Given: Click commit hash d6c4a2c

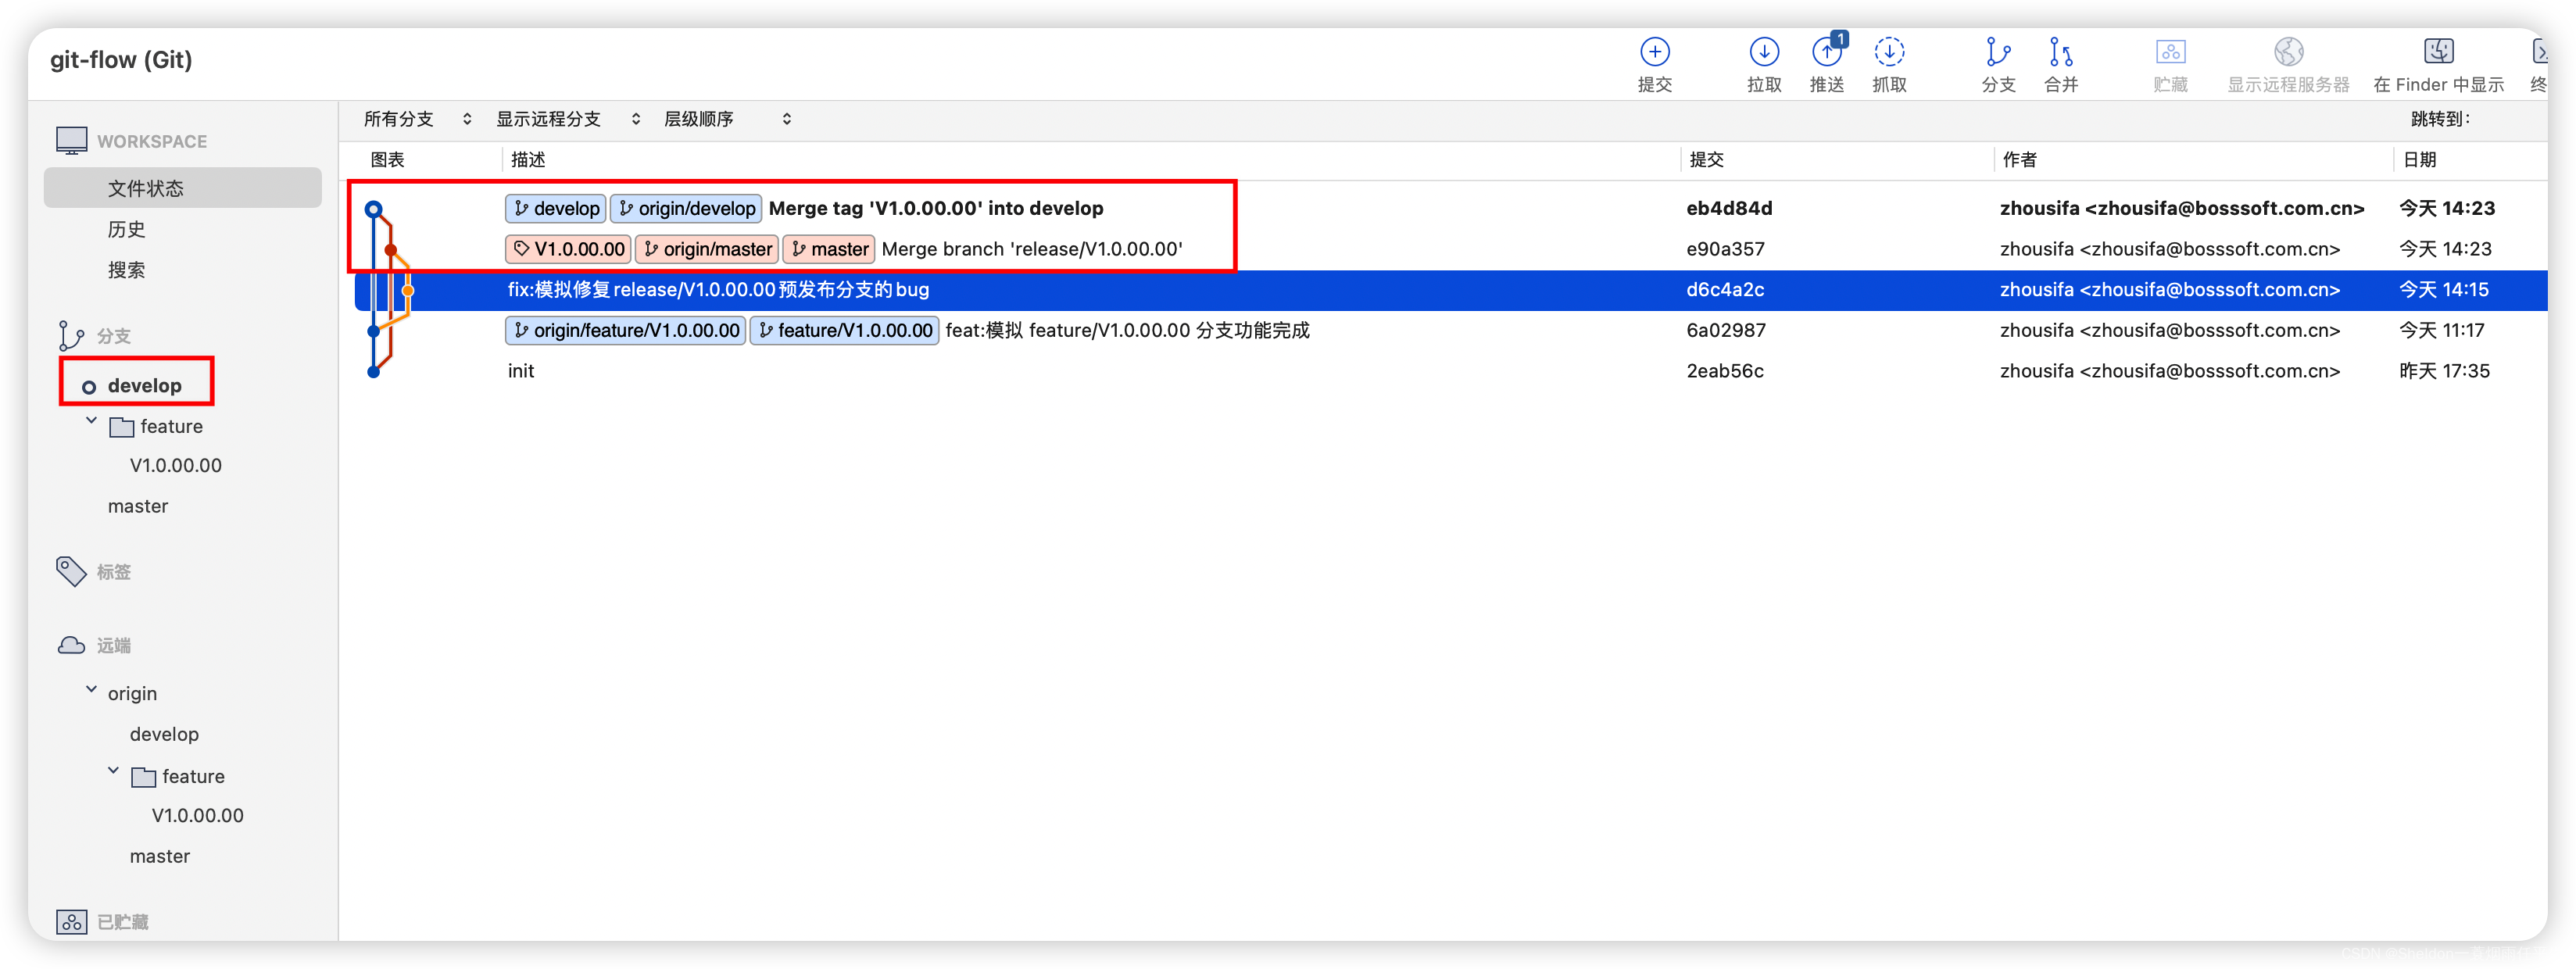Looking at the screenshot, I should click(1725, 290).
